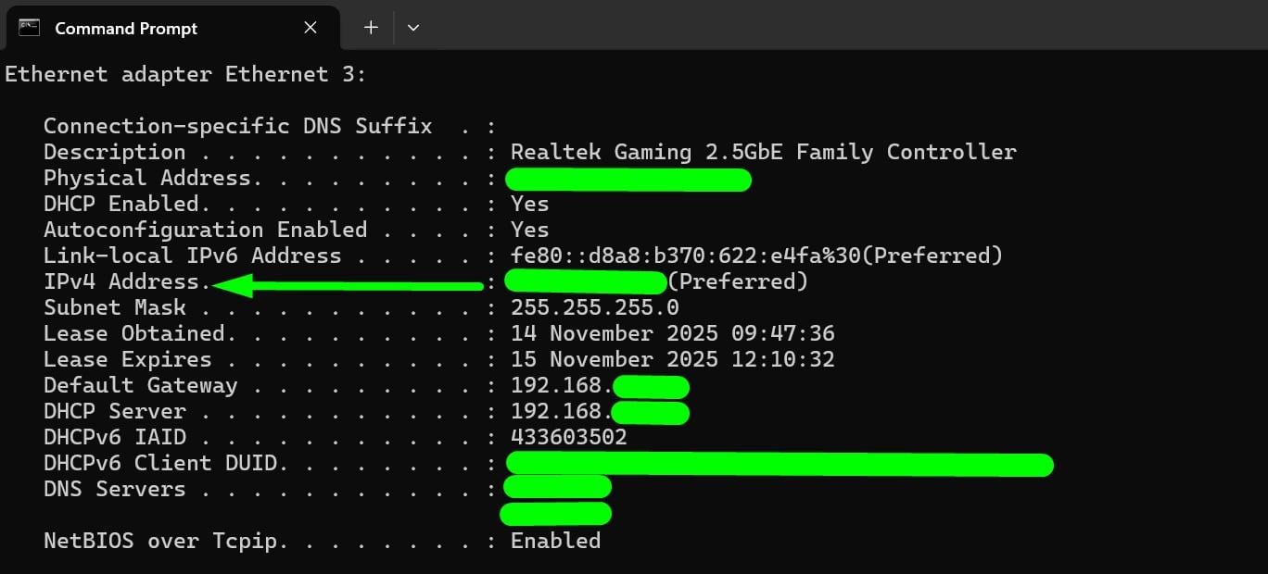Click the link-local IPv6 address text

coord(756,256)
